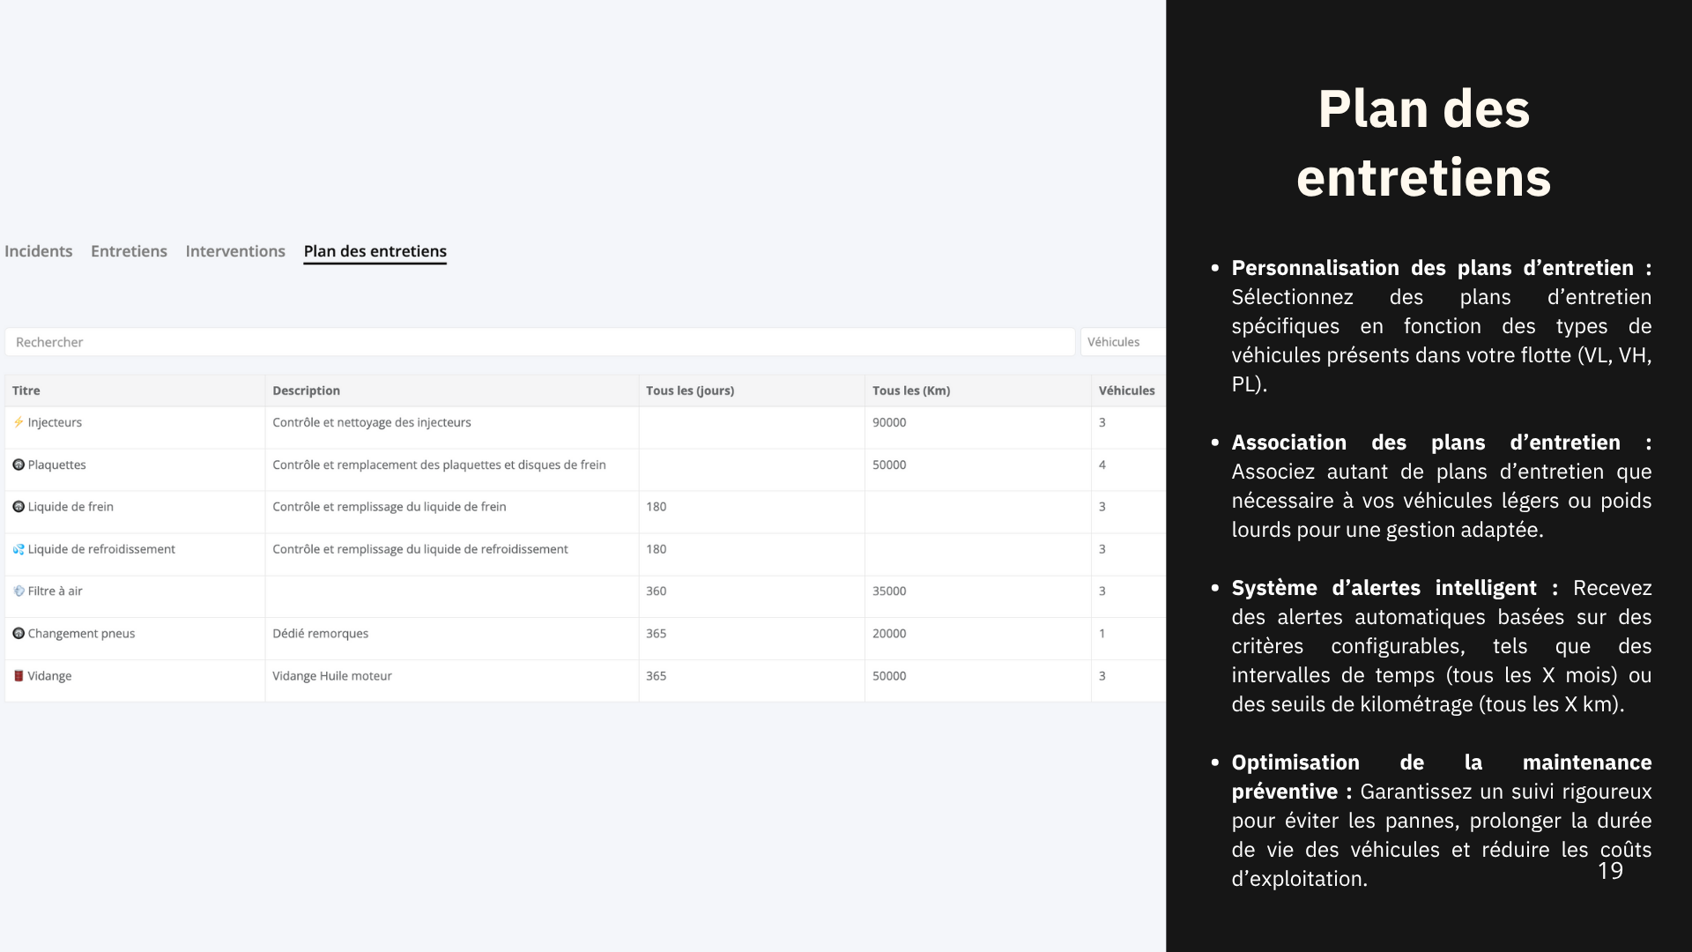Image resolution: width=1692 pixels, height=952 pixels.
Task: Select the Dédié remorques description cell
Action: coord(320,634)
